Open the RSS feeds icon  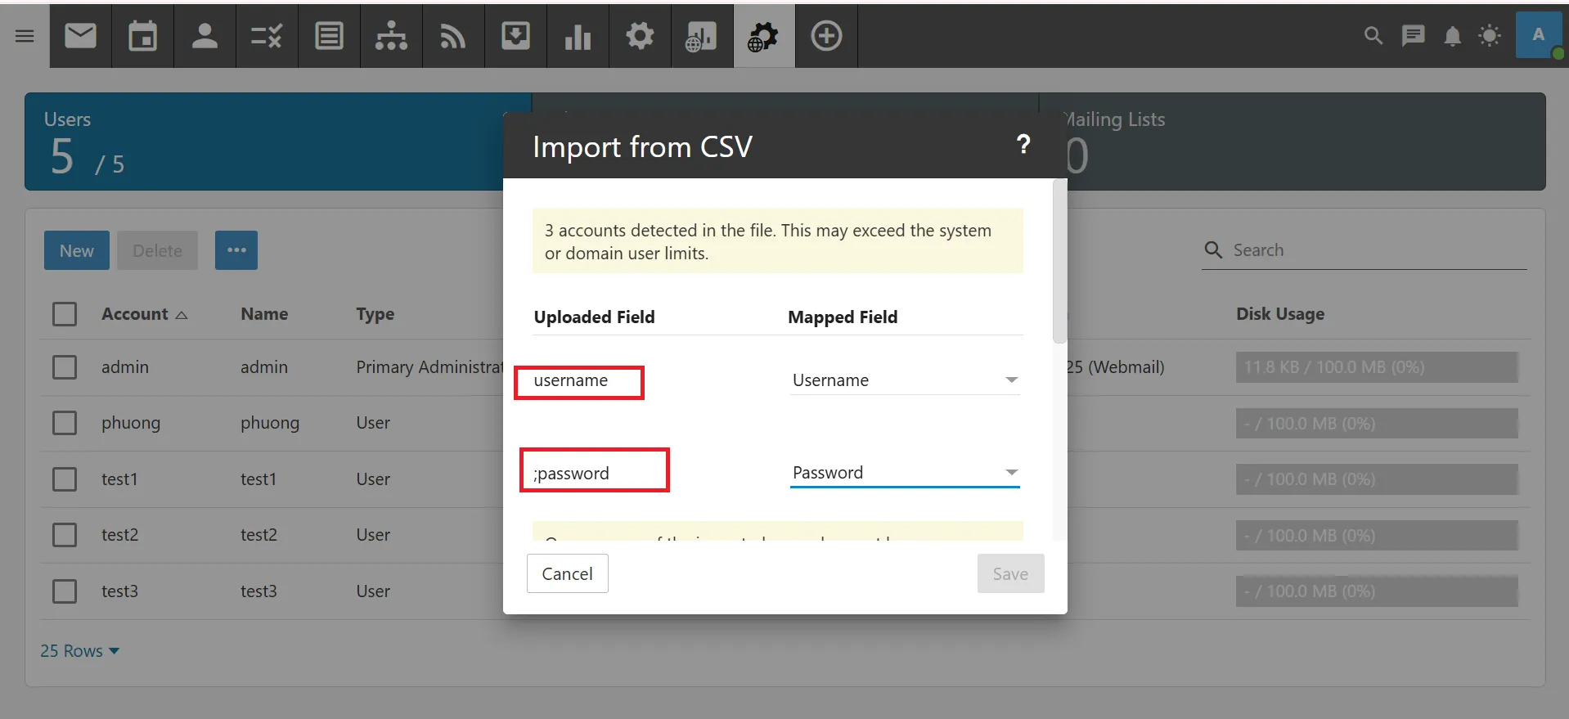tap(453, 36)
